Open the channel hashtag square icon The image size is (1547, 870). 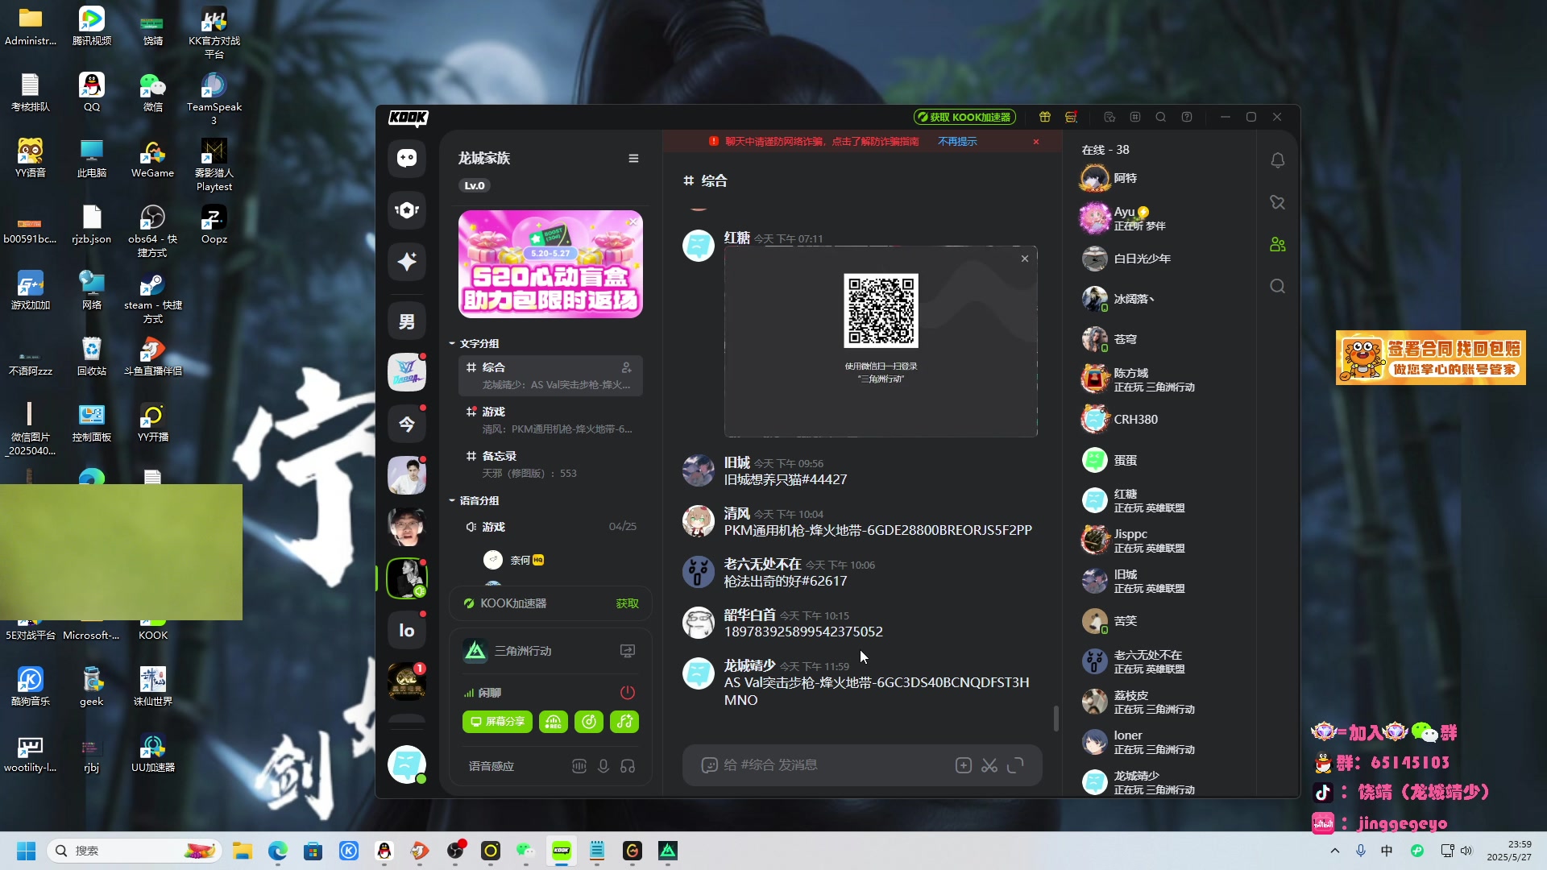pos(1135,117)
